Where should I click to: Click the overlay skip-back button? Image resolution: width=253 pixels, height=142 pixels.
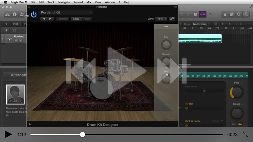(x=81, y=71)
